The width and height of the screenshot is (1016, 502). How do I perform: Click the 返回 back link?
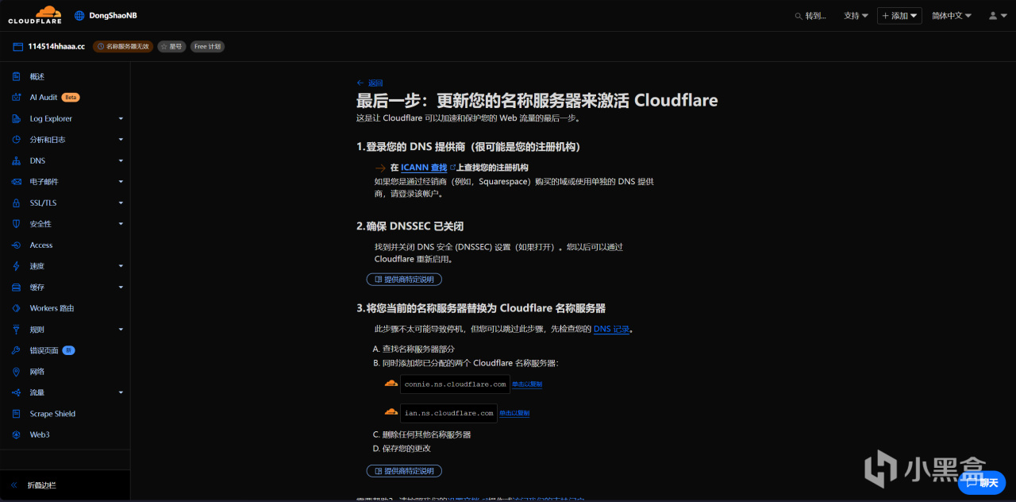[x=370, y=83]
